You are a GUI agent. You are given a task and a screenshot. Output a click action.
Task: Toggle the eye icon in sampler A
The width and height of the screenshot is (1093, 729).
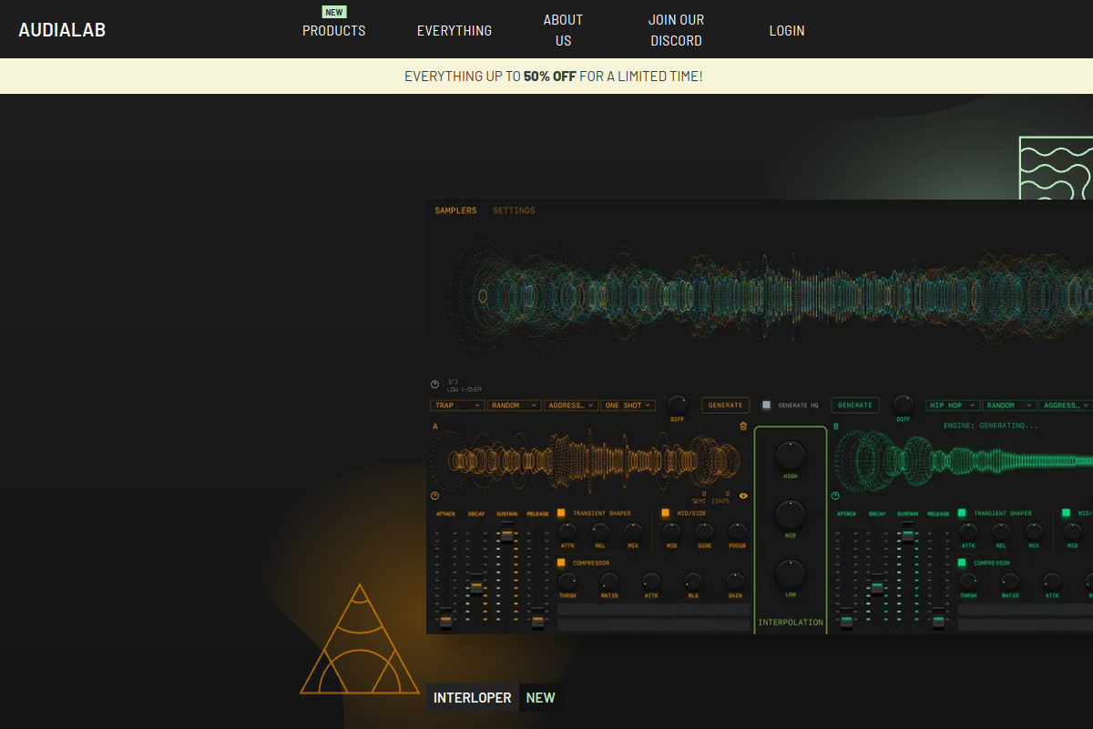click(743, 496)
